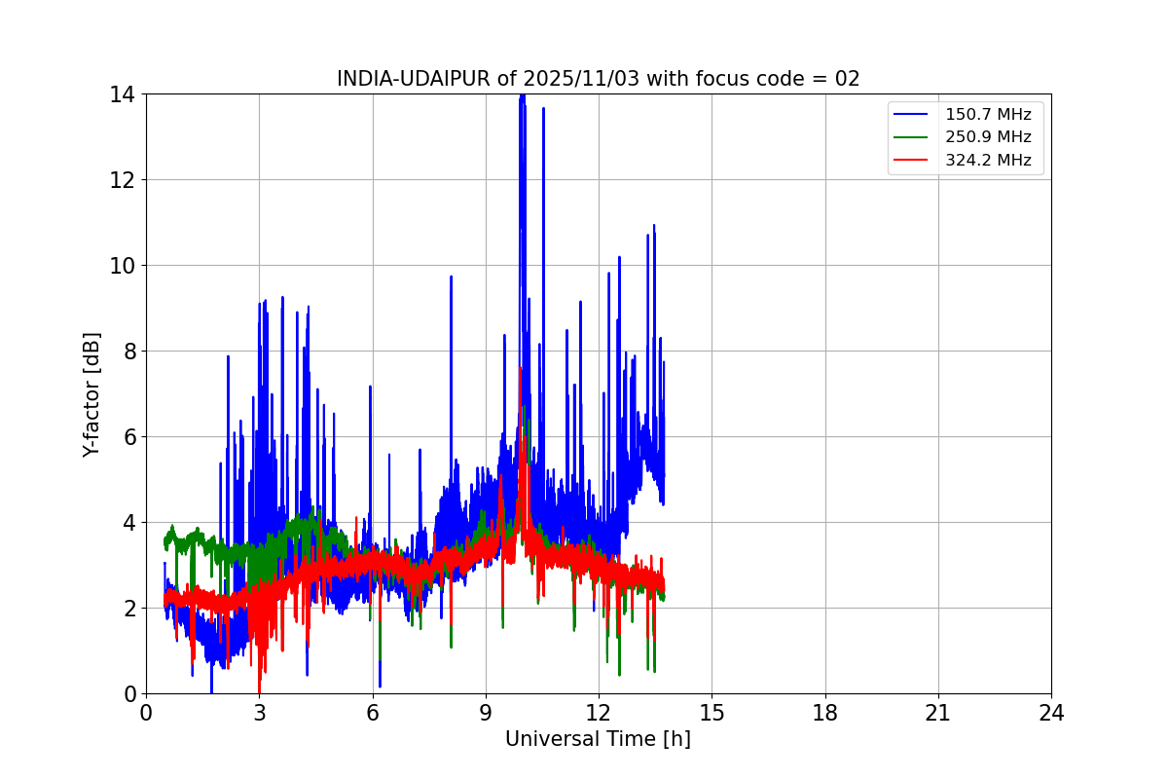1168x779 pixels.
Task: Click y-axis tick label 10
Action: tap(122, 266)
